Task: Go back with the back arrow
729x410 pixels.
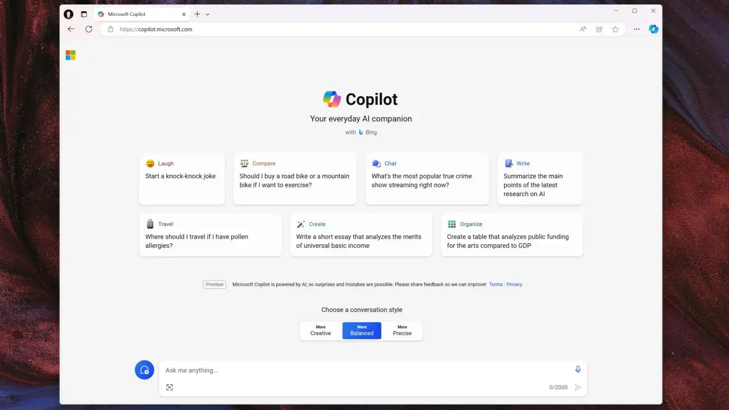Action: [71, 29]
